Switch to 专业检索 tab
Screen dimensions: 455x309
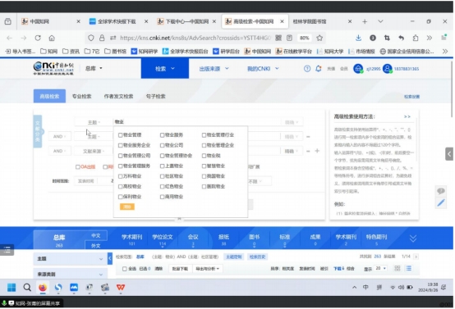tap(81, 97)
